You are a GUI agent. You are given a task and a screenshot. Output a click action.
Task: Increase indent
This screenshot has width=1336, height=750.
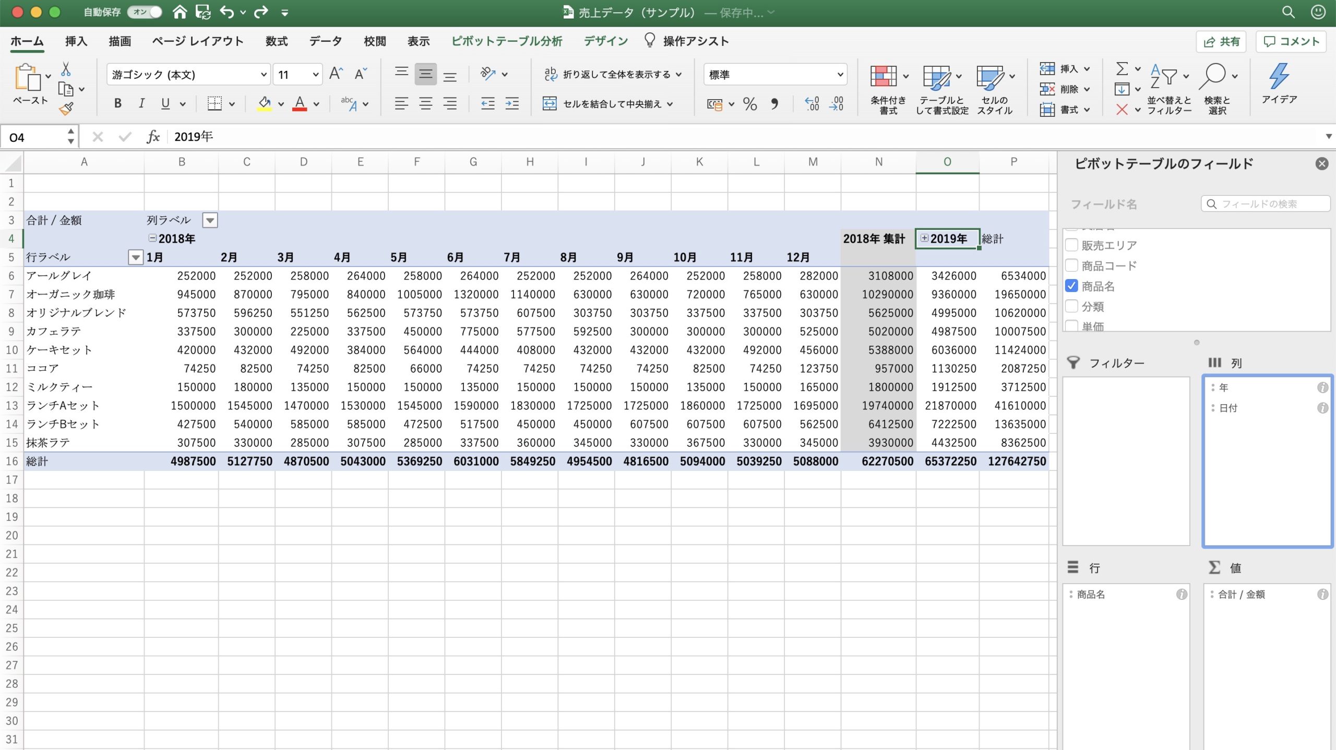(x=512, y=104)
